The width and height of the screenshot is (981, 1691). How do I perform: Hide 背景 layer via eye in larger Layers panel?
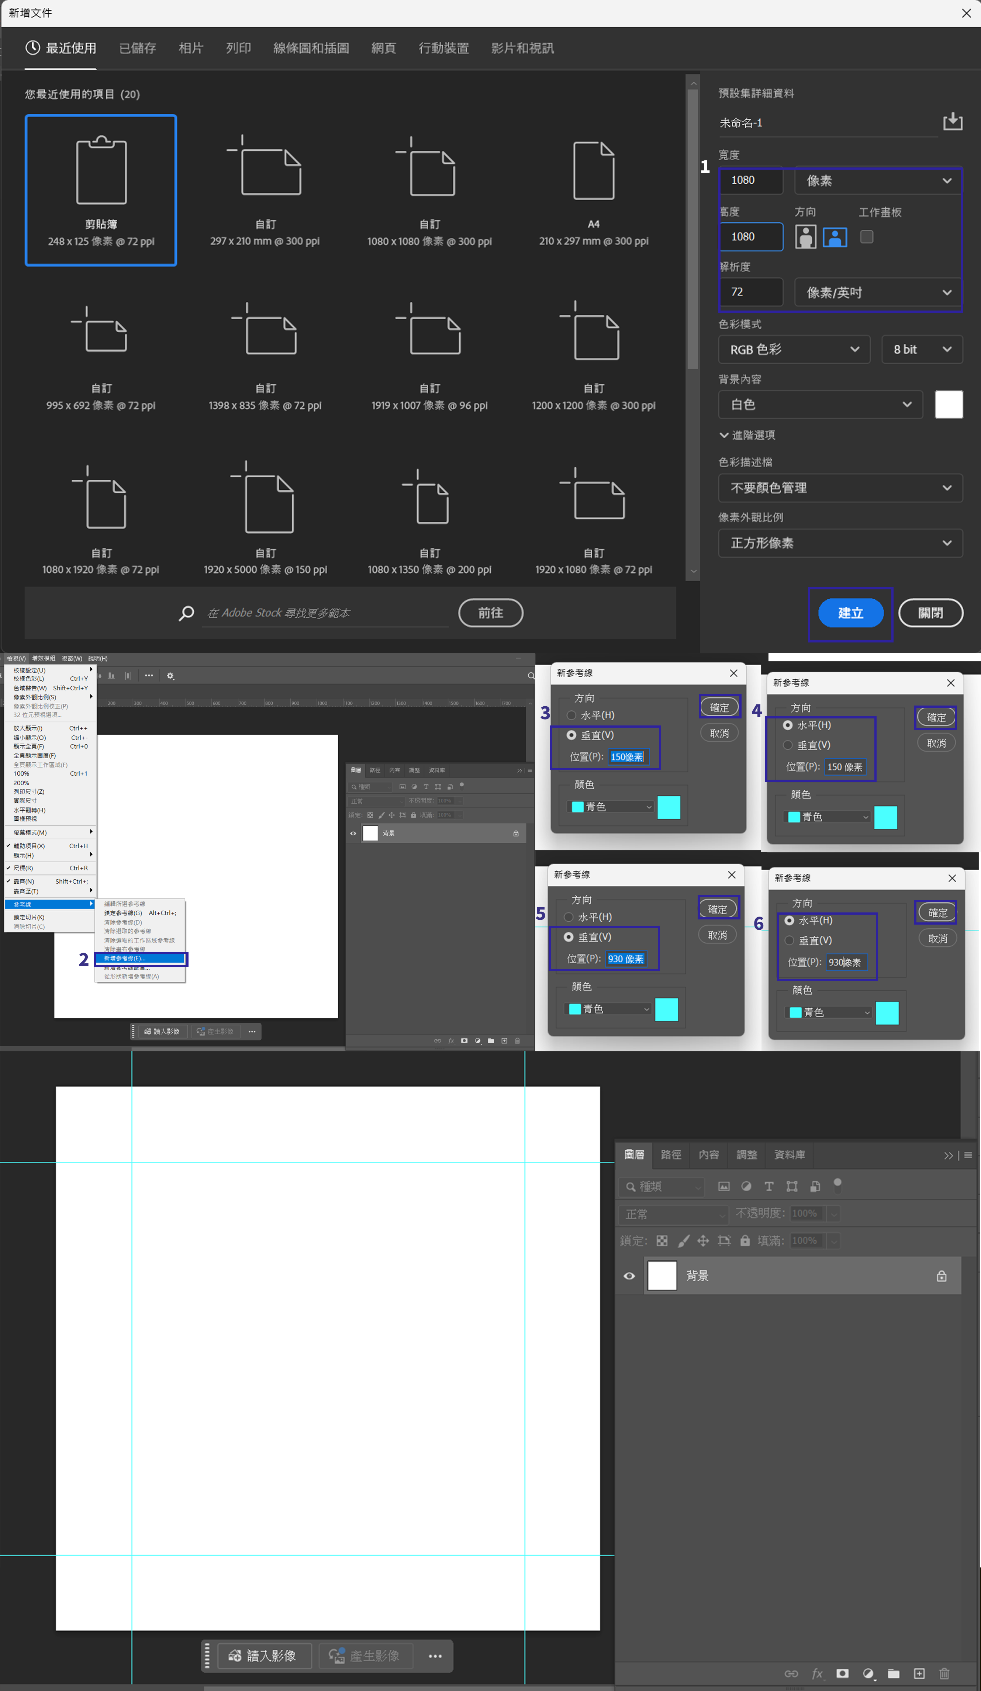[629, 1276]
